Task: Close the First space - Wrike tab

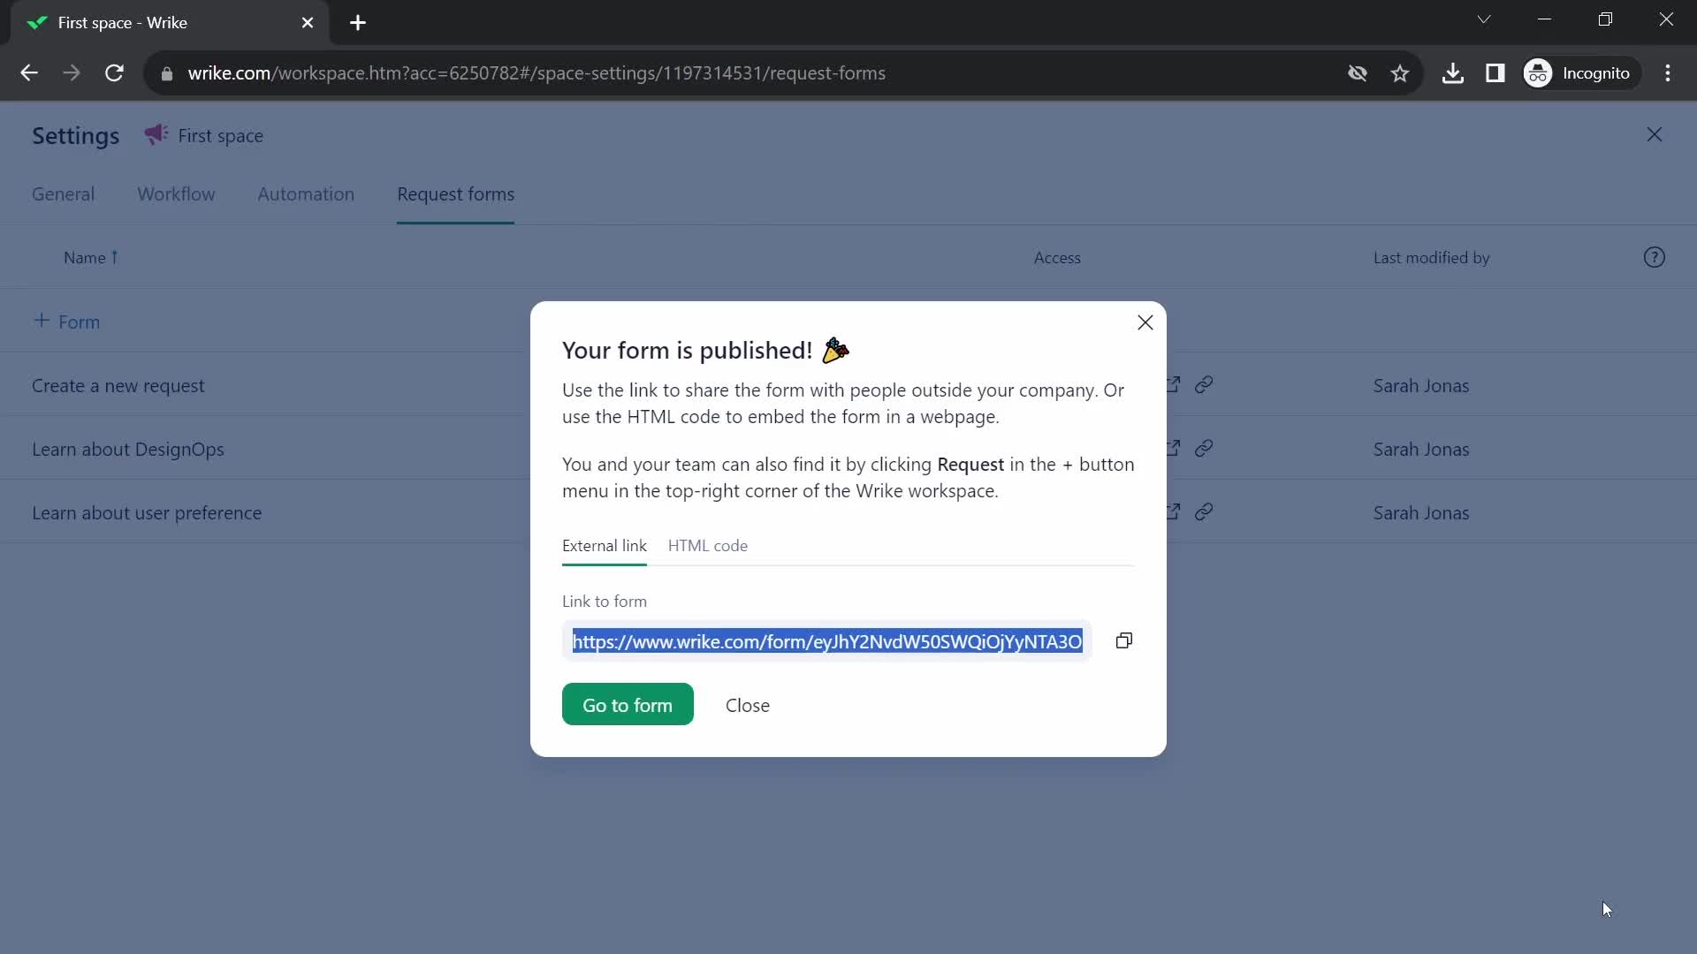Action: click(308, 23)
